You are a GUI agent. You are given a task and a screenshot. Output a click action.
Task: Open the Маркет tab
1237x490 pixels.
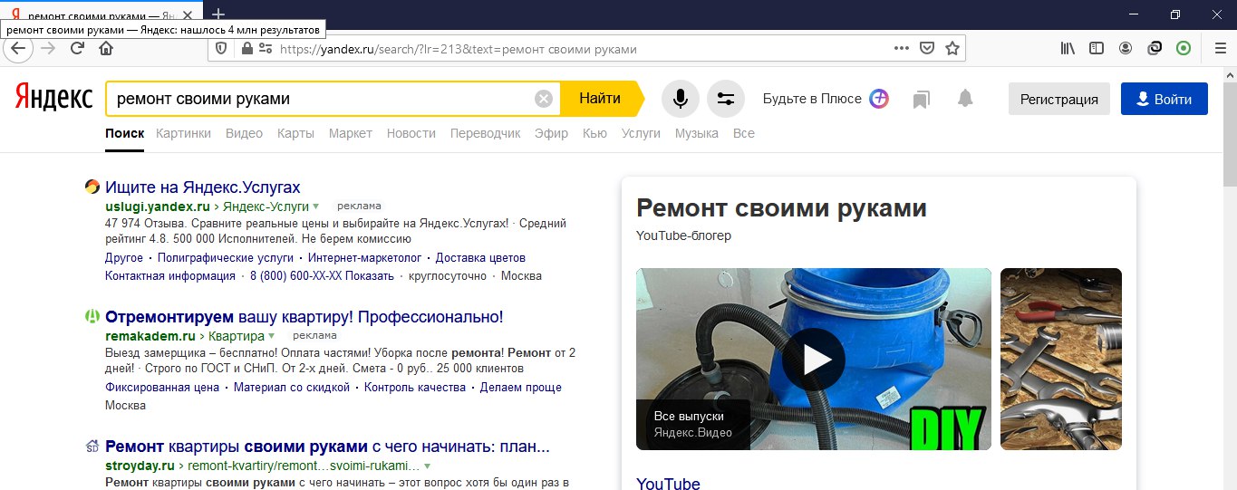[x=351, y=133]
